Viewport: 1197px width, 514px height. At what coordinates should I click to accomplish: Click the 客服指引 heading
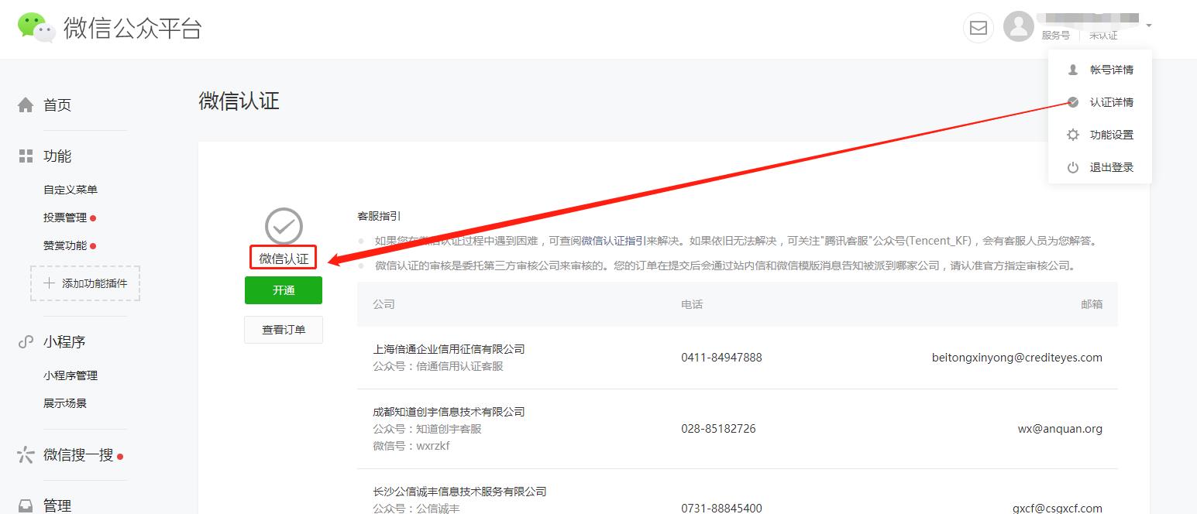coord(379,217)
